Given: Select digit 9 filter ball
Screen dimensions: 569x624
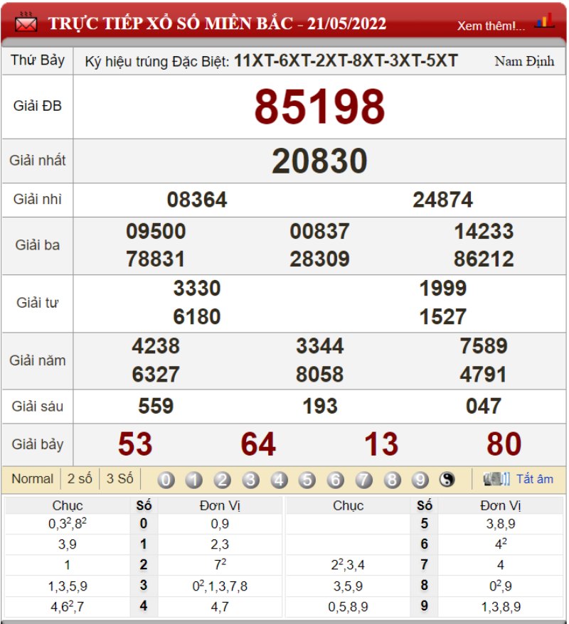Looking at the screenshot, I should pos(420,480).
